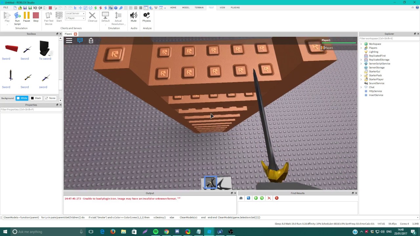The image size is (420, 236).
Task: Open Chrome from the taskbar
Action: coord(166,232)
